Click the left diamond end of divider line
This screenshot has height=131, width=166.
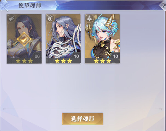pos(4,109)
